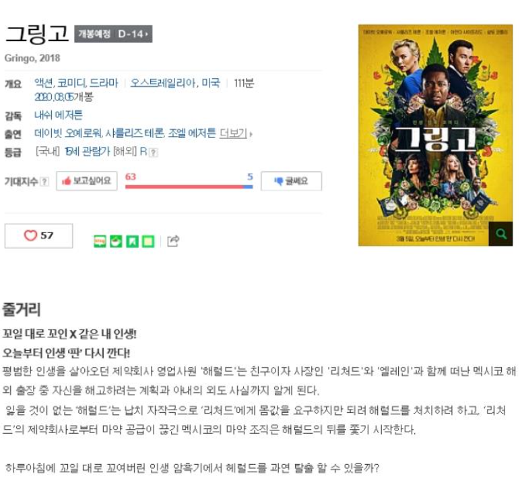Click the green memo square share icon

point(148,241)
